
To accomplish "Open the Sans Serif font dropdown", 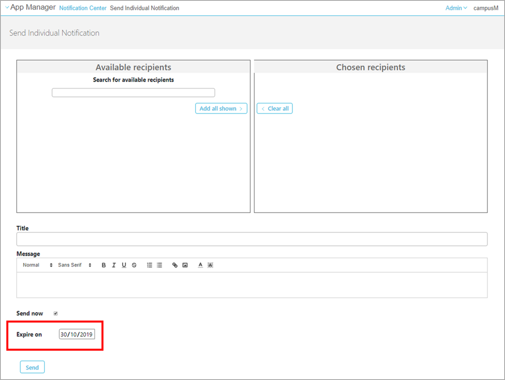I will pyautogui.click(x=75, y=265).
